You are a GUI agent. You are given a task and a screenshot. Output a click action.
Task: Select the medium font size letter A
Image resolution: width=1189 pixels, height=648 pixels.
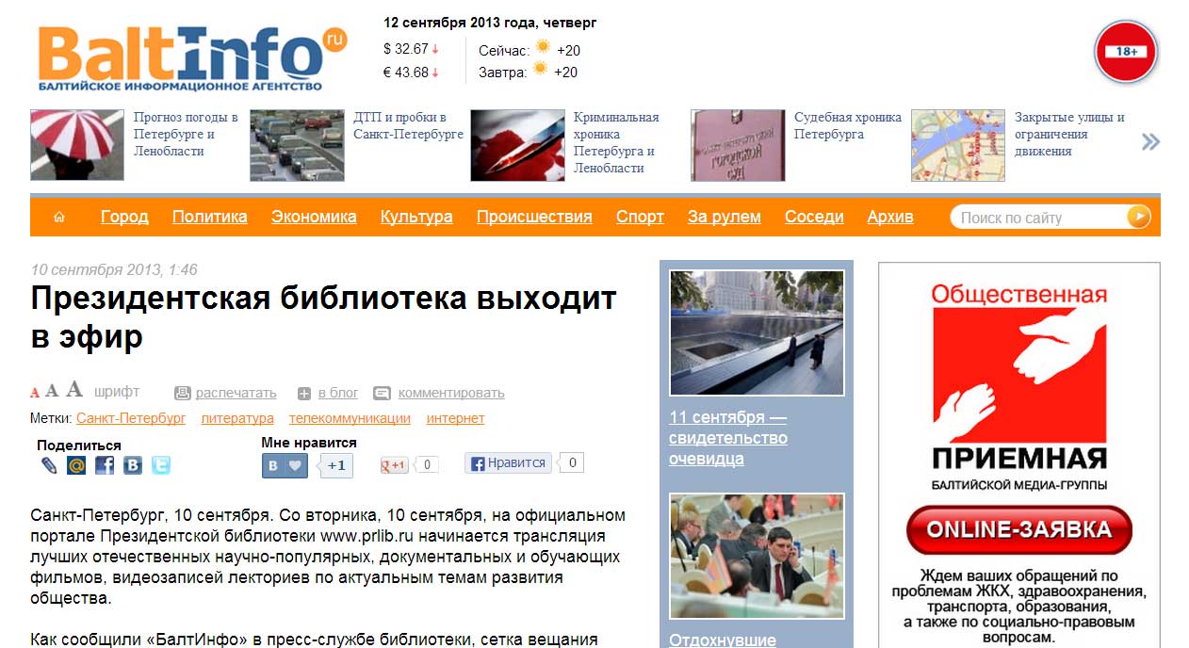52,391
